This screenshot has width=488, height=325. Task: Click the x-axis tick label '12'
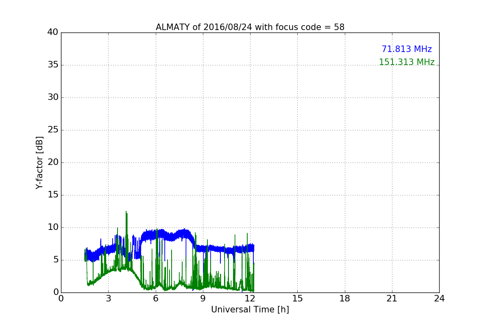[x=250, y=298]
